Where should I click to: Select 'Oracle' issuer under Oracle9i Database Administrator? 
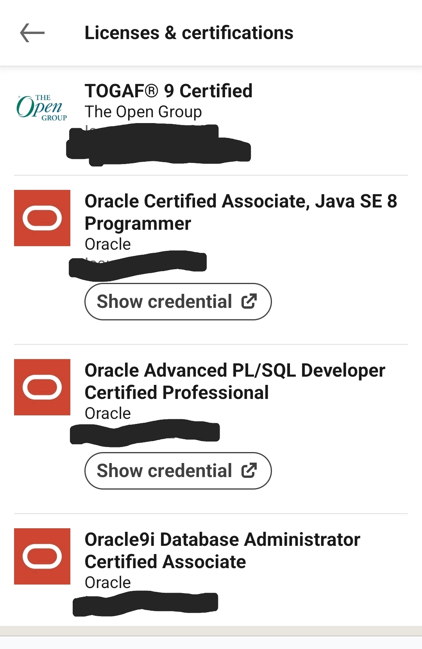point(108,583)
